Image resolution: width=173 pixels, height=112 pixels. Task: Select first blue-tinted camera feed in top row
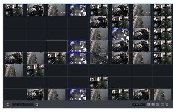(78, 10)
